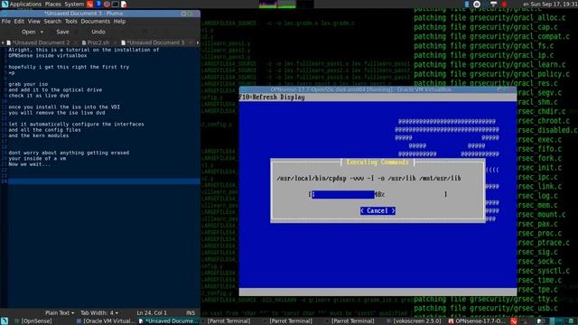Image resolution: width=578 pixels, height=325 pixels.
Task: Click Undo in Pluma toolbar
Action: 98,32
